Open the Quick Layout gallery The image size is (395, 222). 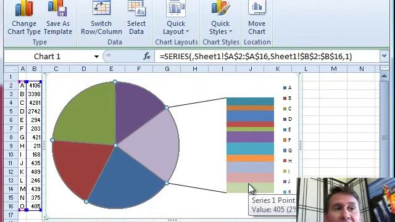tap(176, 18)
